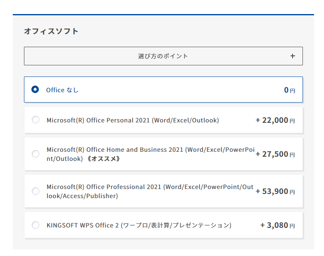The width and height of the screenshot is (324, 256).
Task: Click the + 53,900 円 price
Action: [x=275, y=191]
